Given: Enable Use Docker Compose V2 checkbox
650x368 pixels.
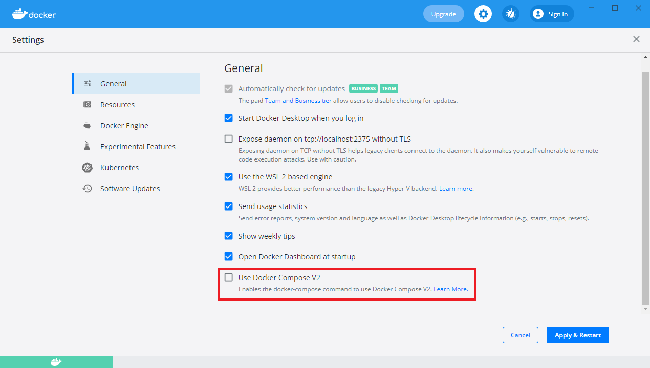Looking at the screenshot, I should 229,278.
